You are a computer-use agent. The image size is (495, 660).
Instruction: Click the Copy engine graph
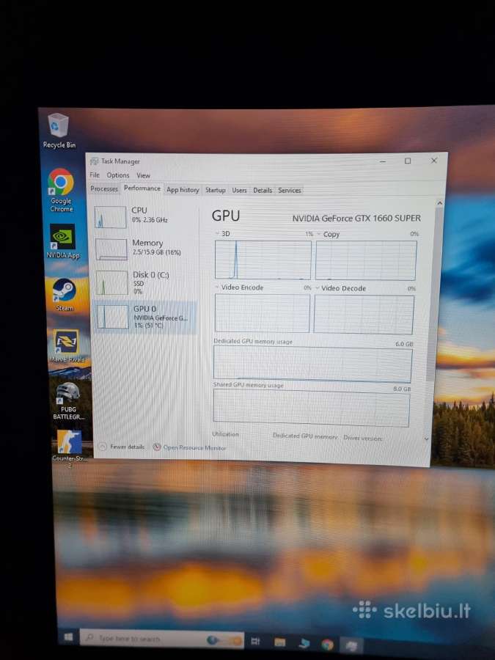pyautogui.click(x=366, y=260)
